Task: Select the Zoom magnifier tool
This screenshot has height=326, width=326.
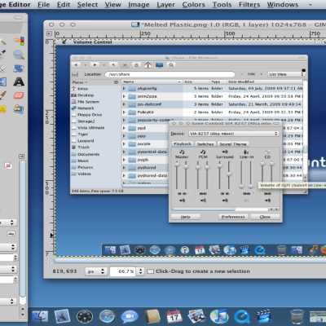Action: (x=19, y=55)
